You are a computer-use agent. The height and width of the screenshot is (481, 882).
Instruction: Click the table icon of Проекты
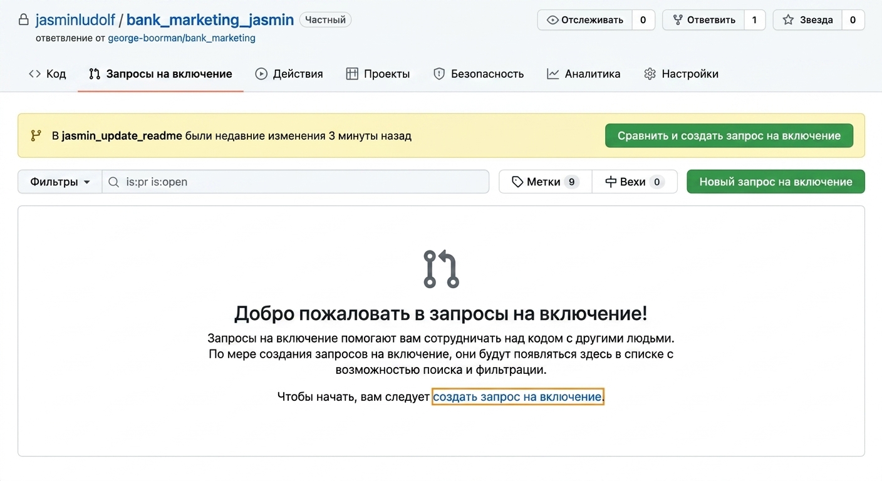click(x=352, y=74)
